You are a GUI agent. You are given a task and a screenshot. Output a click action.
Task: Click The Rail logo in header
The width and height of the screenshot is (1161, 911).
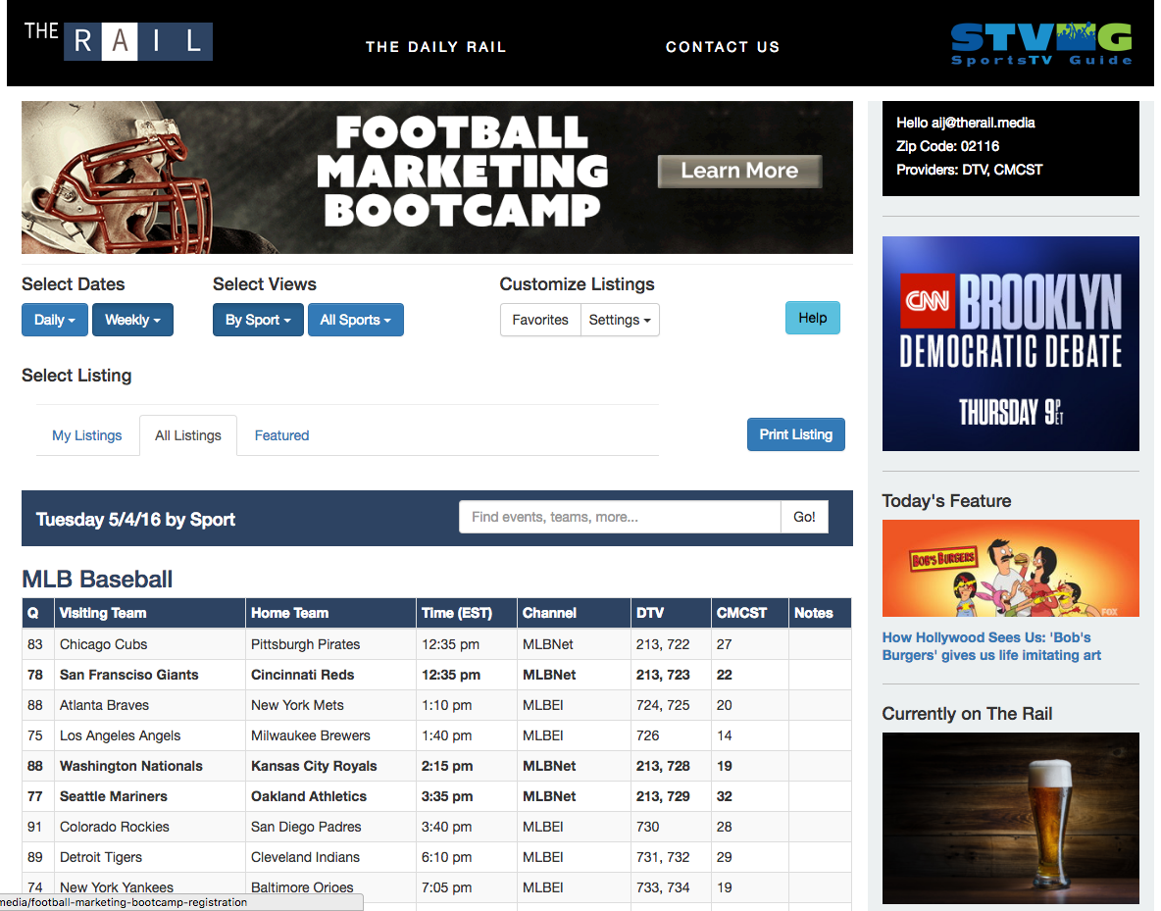tap(118, 41)
